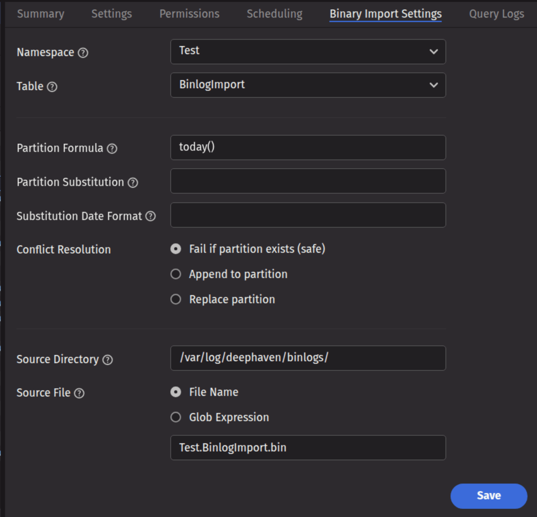Screen dimensions: 537x517
Task: Select Append to partition option
Action: pos(176,274)
